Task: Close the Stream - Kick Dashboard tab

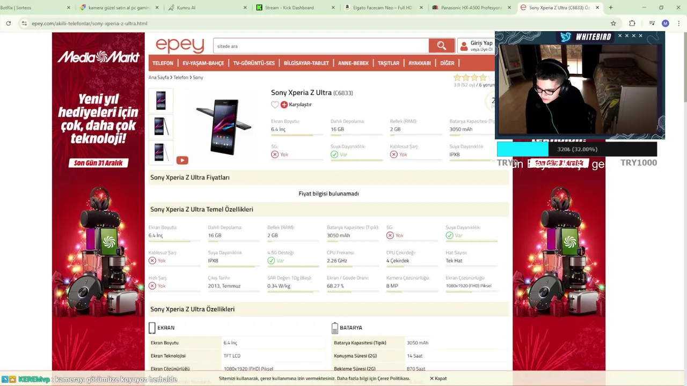Action: coord(333,8)
